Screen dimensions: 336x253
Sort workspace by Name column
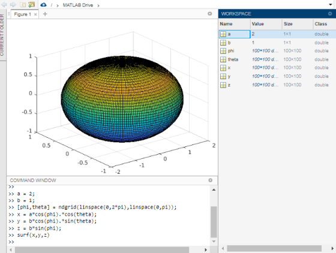pos(235,24)
